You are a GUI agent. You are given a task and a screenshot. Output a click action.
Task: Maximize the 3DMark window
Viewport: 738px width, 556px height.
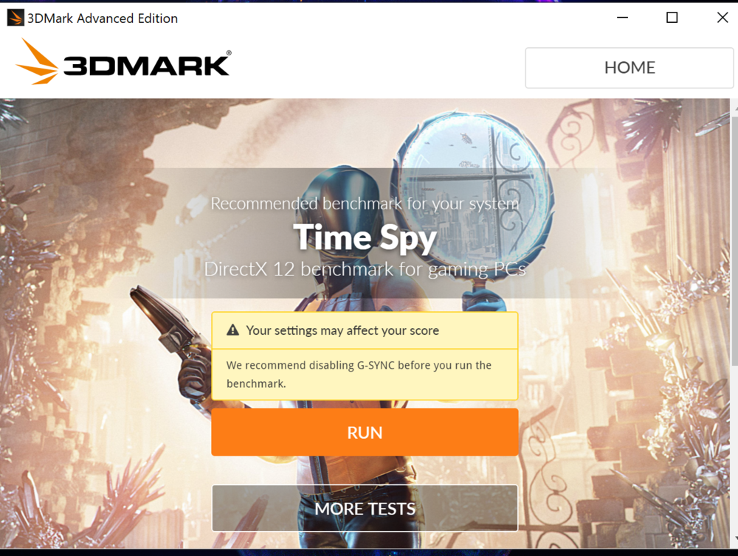pos(672,18)
